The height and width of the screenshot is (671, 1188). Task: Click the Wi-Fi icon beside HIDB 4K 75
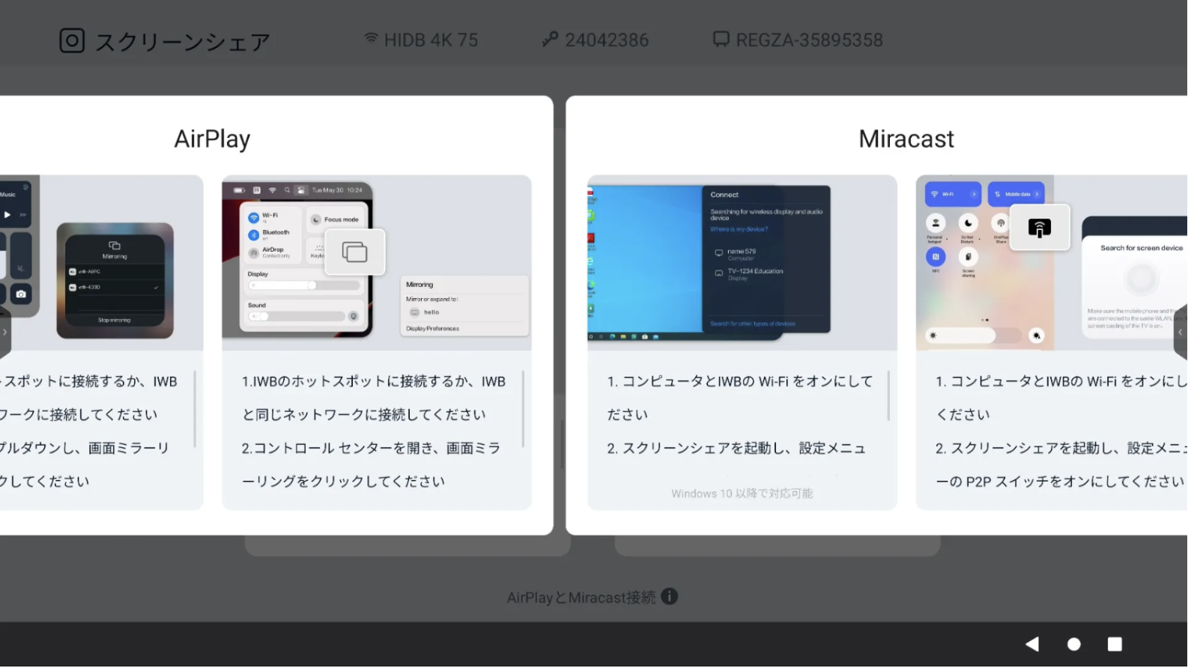371,38
